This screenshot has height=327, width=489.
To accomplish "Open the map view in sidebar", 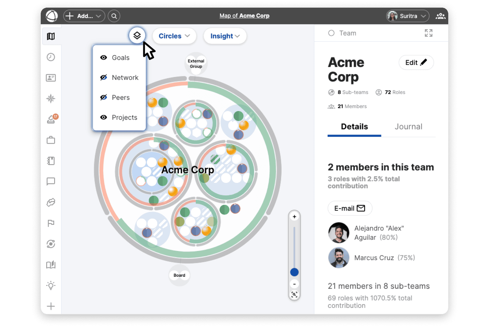I will tap(51, 36).
